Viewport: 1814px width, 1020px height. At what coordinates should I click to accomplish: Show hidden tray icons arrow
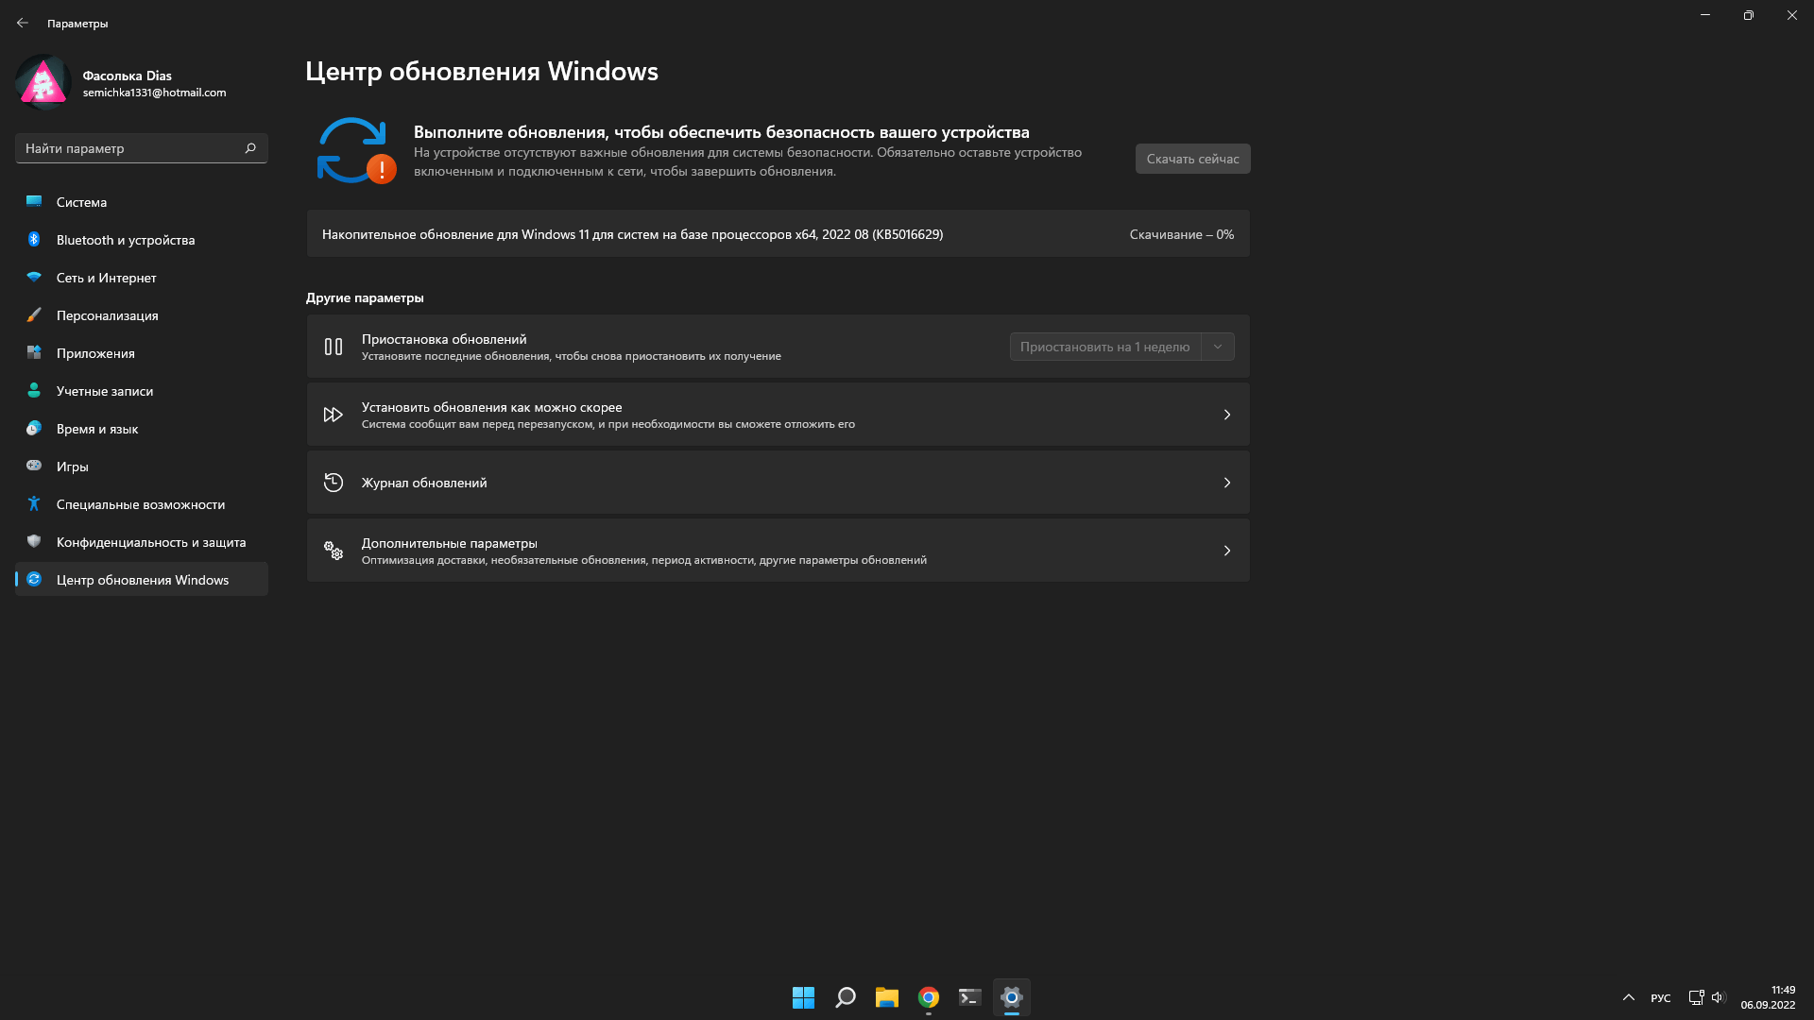1629,997
